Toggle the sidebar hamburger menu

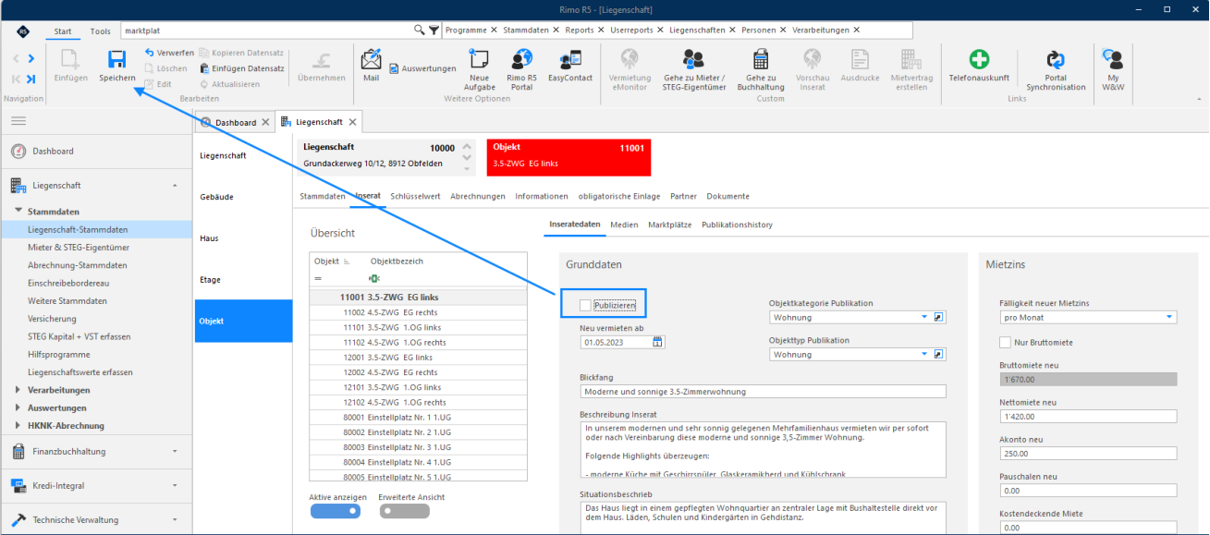[x=18, y=121]
